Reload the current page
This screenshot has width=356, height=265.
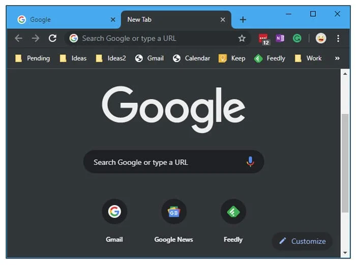52,38
